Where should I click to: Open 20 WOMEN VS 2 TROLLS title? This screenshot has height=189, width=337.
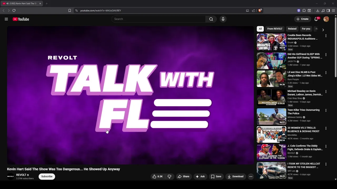[303, 130]
